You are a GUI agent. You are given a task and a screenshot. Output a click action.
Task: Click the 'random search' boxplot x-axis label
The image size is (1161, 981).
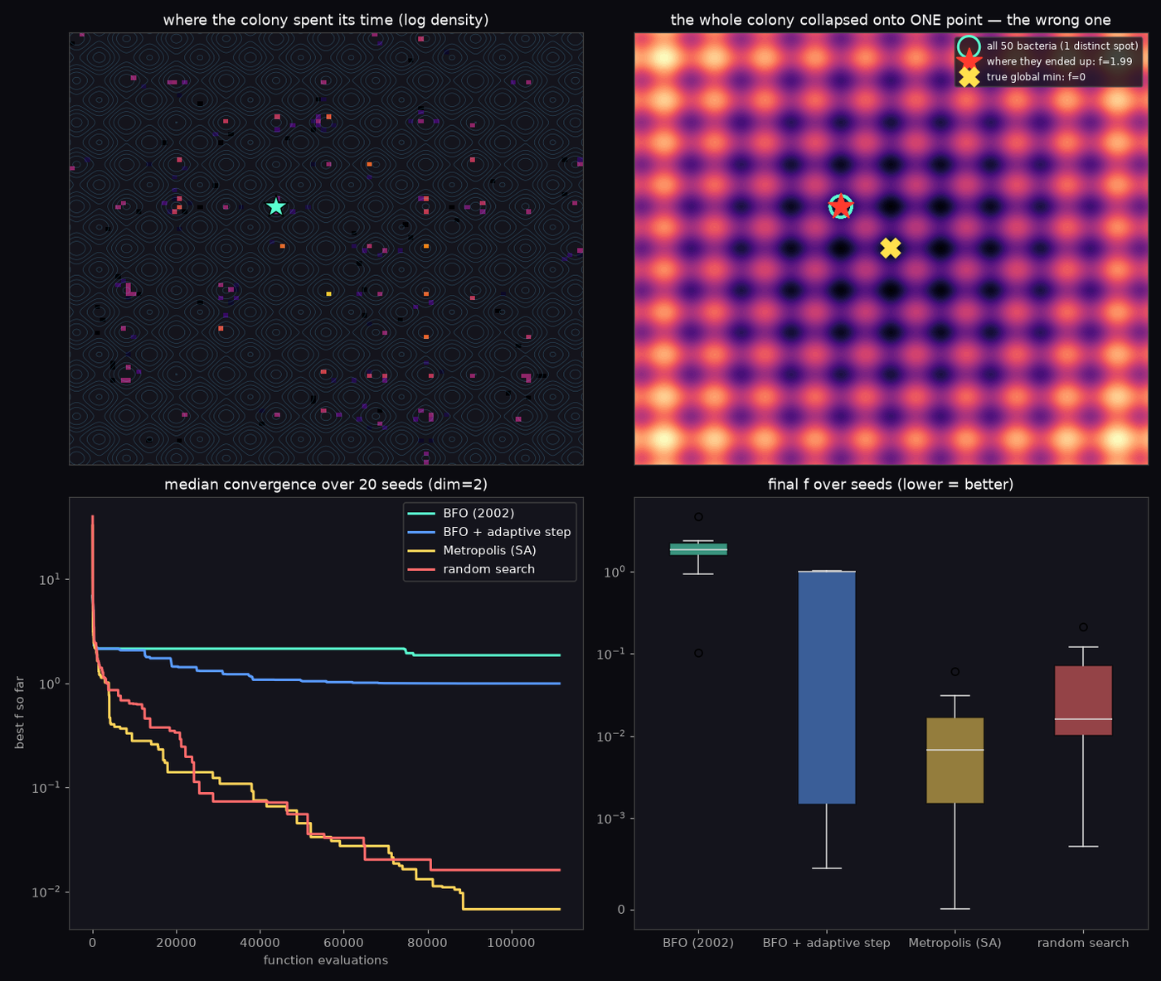pos(1083,943)
